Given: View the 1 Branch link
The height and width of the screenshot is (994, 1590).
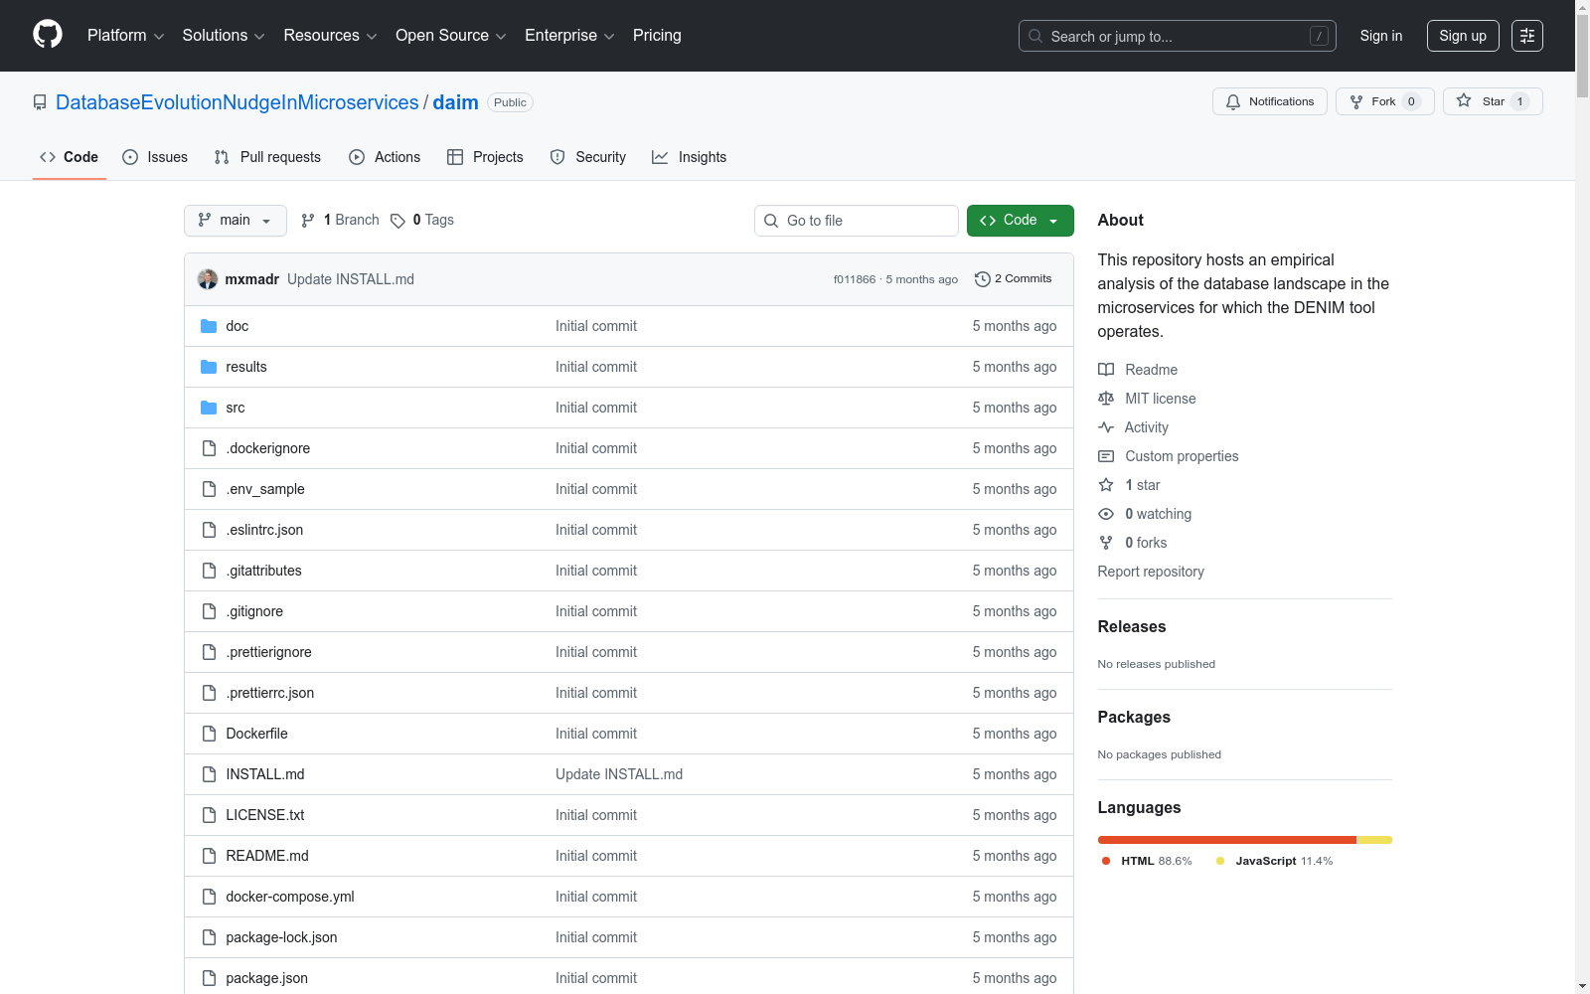Looking at the screenshot, I should (340, 220).
